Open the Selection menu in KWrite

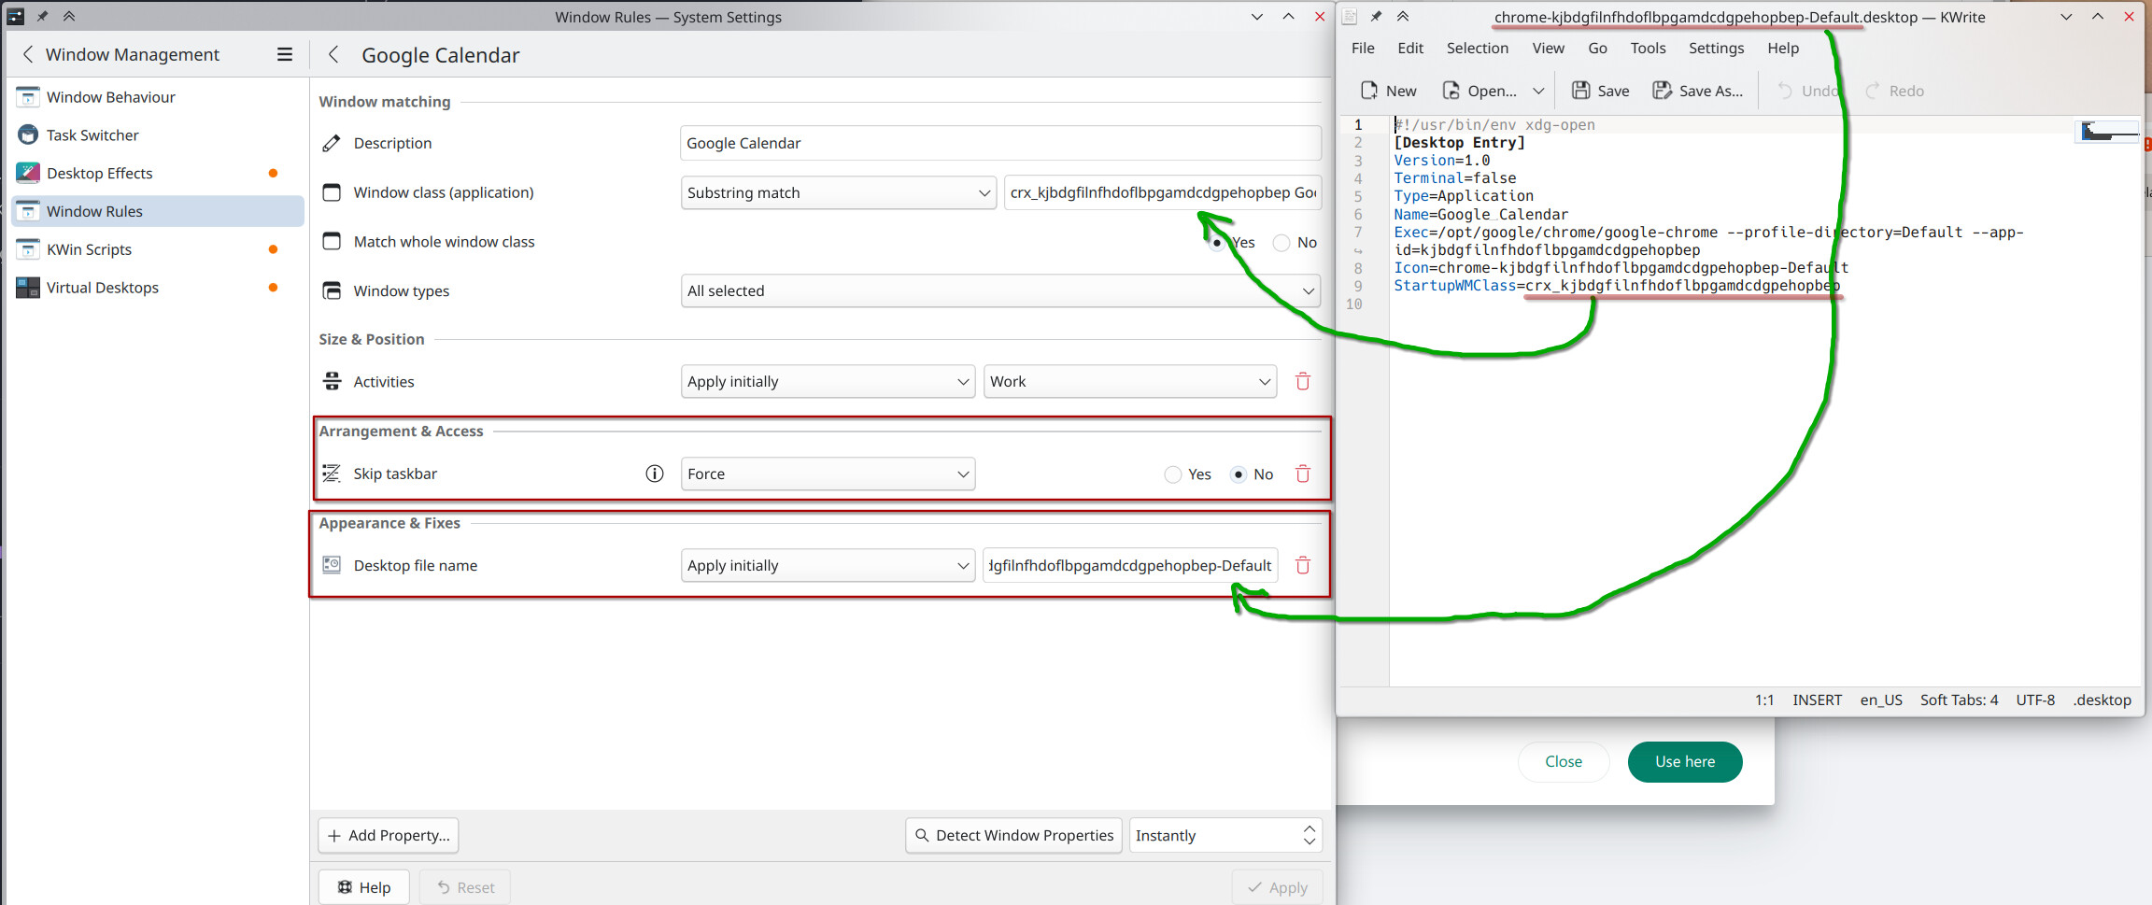tap(1477, 48)
